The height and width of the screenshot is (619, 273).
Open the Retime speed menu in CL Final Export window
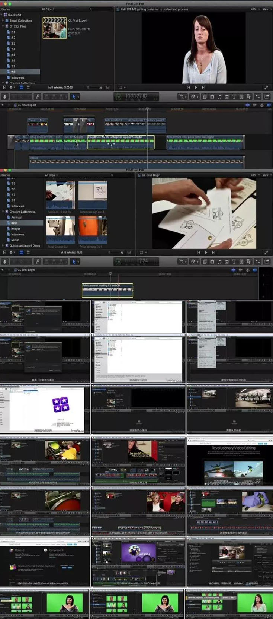tap(194, 96)
